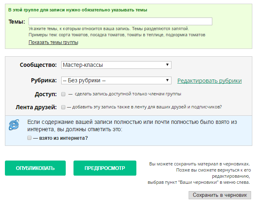The height and width of the screenshot is (207, 256).
Task: Click the 'Опубликовать' button
Action: pos(35,168)
